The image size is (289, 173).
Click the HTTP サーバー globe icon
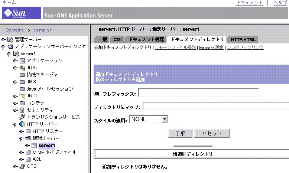pos(22,124)
